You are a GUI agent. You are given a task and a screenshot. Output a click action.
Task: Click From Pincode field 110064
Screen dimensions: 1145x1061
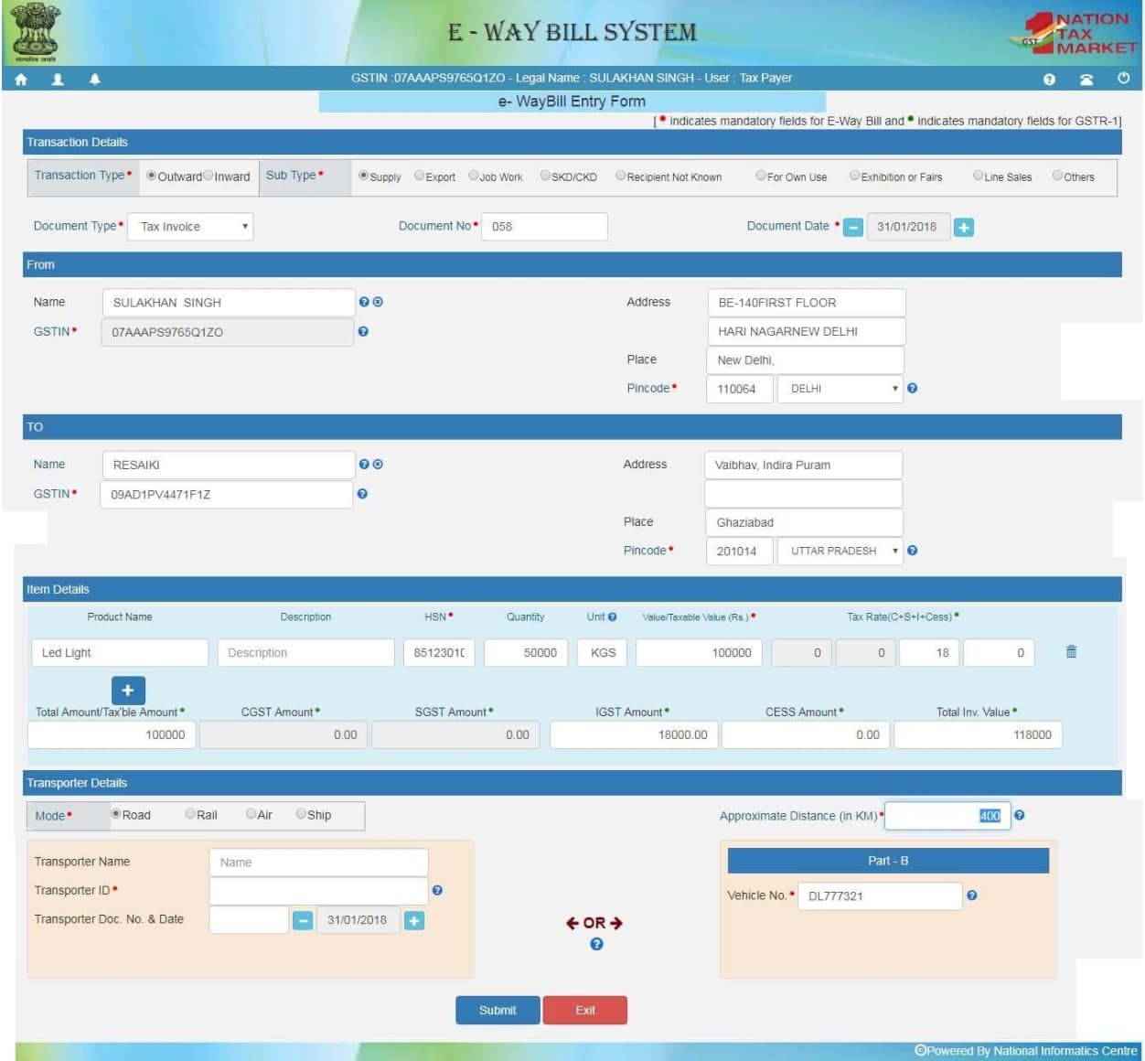pos(740,389)
